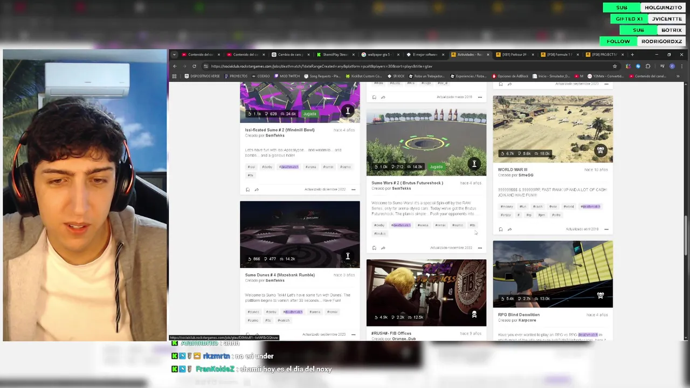The height and width of the screenshot is (388, 690).
Task: Reload the Social Club page
Action: (194, 66)
